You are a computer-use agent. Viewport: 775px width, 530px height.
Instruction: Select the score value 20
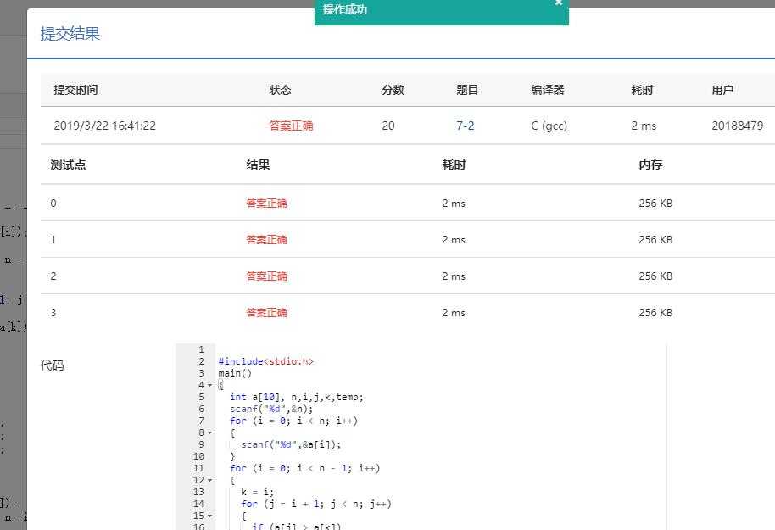pos(388,126)
